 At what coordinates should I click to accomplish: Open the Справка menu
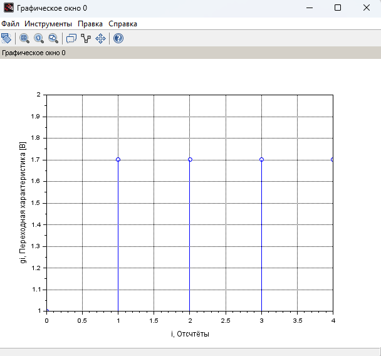(123, 24)
